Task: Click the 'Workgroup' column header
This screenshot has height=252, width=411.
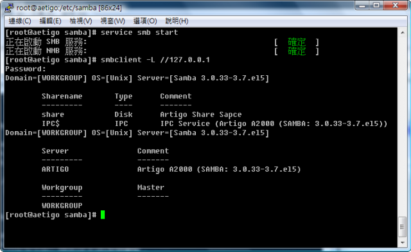Action: (x=62, y=188)
